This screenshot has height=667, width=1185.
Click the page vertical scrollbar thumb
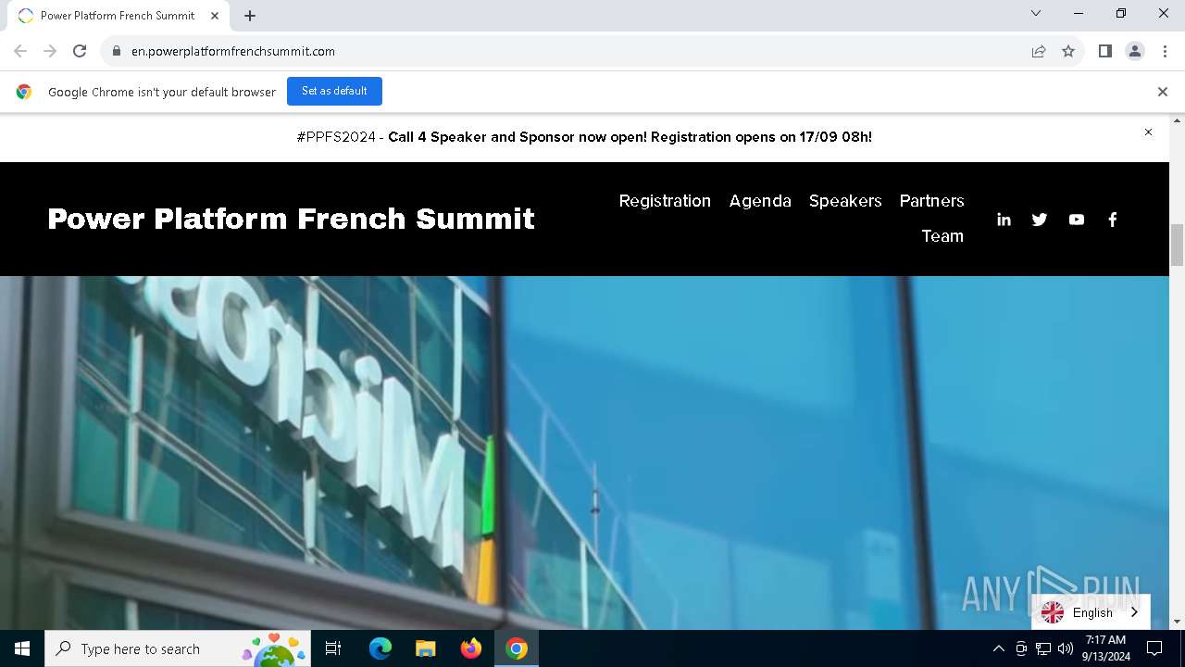(x=1178, y=245)
